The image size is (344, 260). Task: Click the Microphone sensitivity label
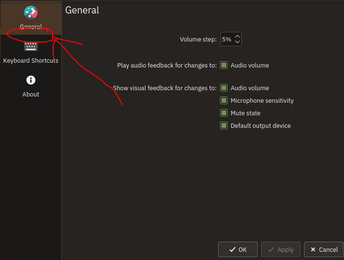[x=262, y=100]
